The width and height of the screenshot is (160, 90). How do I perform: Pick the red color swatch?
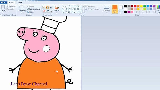point(135,6)
